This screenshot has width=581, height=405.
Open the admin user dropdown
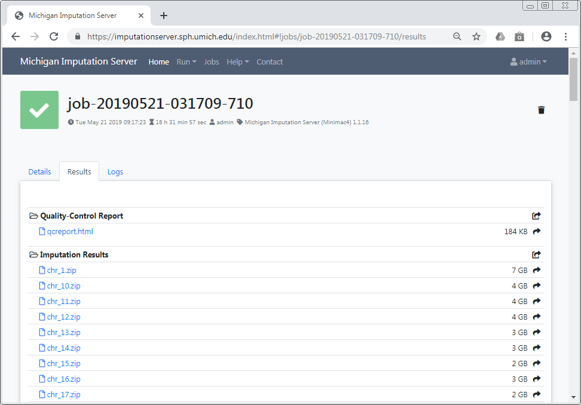click(x=528, y=62)
